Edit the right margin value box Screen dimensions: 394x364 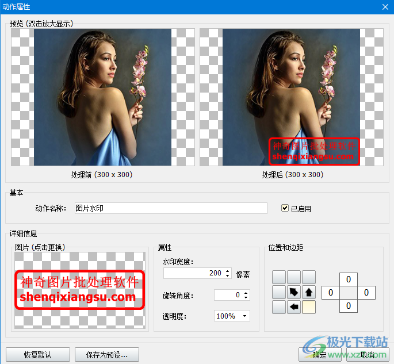click(x=366, y=292)
